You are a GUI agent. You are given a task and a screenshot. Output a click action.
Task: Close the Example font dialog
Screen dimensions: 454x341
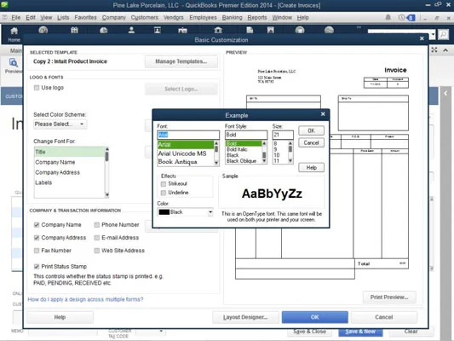point(323,114)
